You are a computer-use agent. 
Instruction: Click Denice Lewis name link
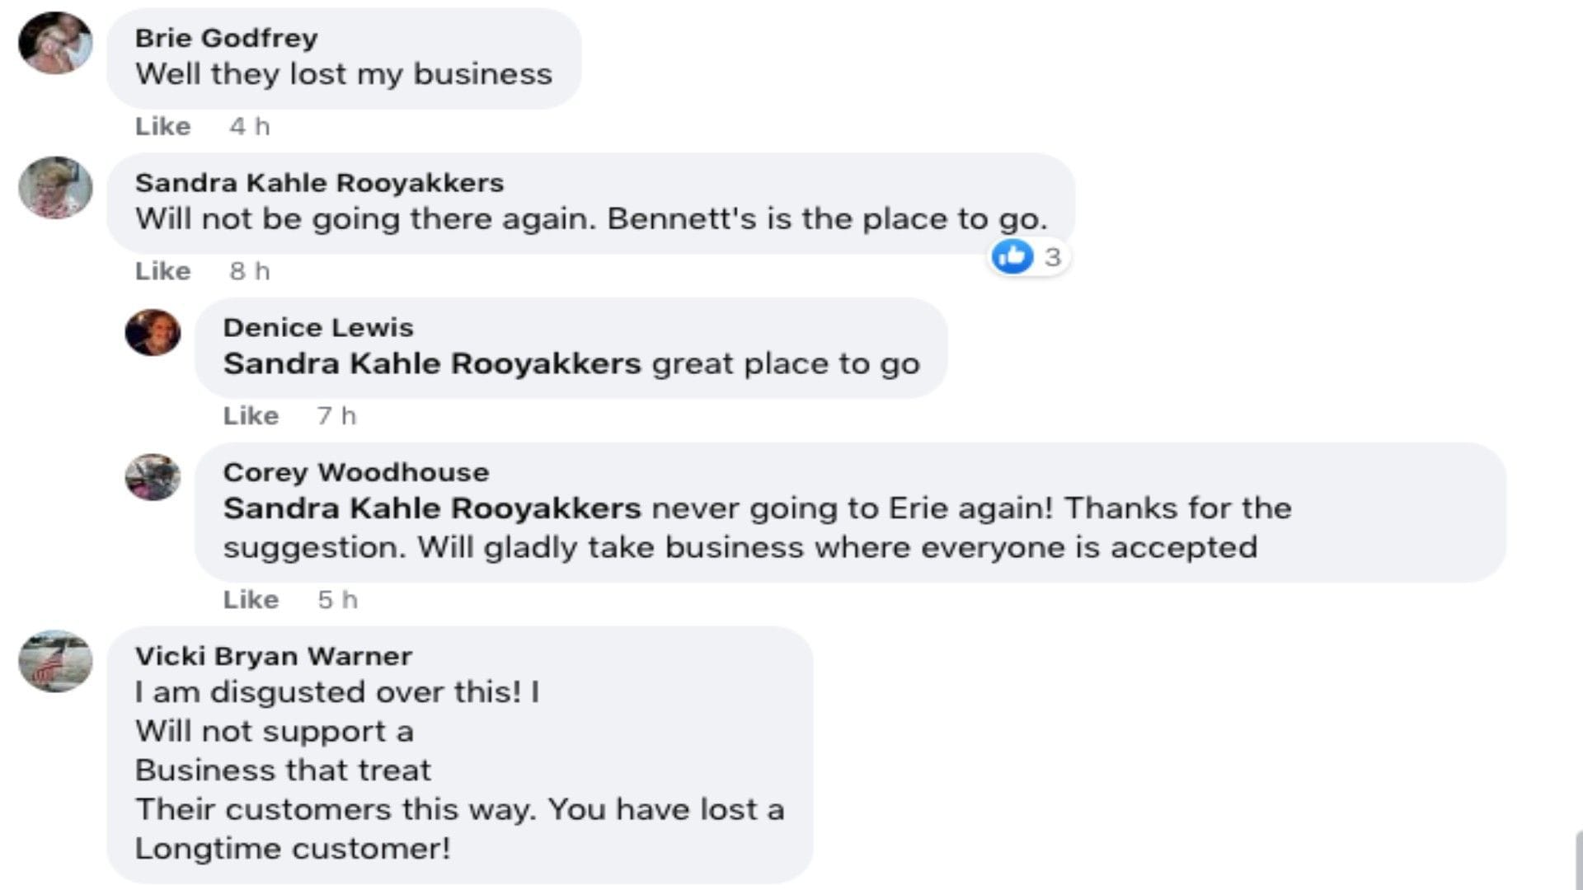317,328
